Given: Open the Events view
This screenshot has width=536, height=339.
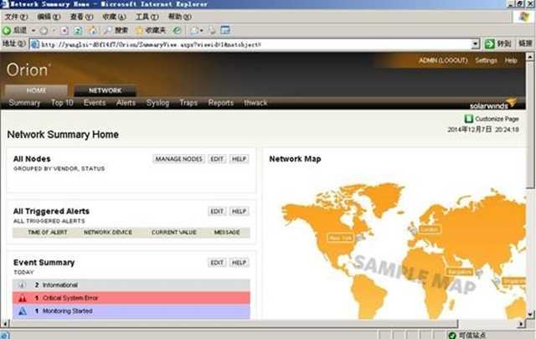Looking at the screenshot, I should 95,102.
